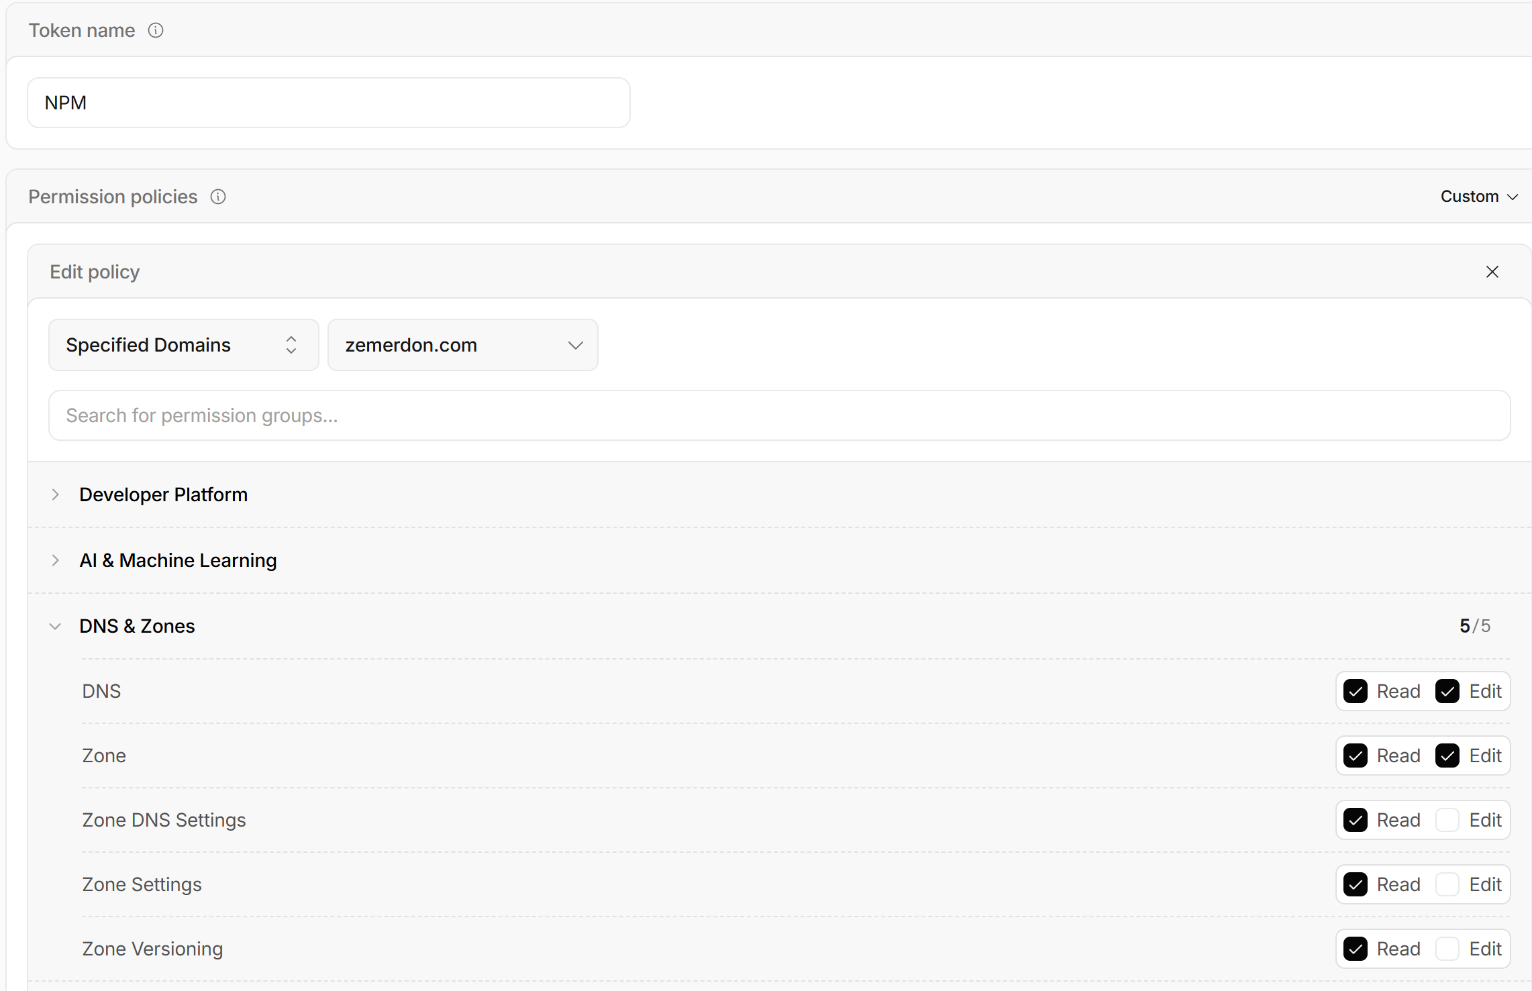Focus the permission groups search box
The width and height of the screenshot is (1532, 991).
point(779,415)
